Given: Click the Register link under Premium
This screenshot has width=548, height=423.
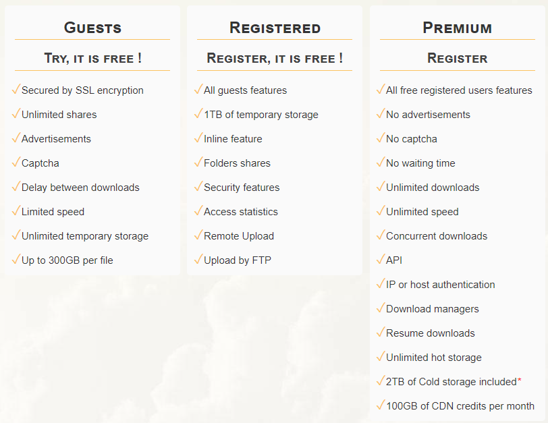Looking at the screenshot, I should pyautogui.click(x=457, y=59).
